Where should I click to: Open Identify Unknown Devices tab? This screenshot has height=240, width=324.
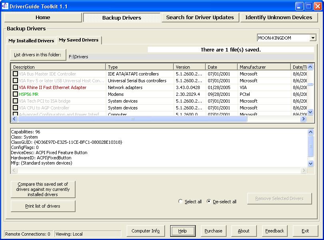click(279, 17)
